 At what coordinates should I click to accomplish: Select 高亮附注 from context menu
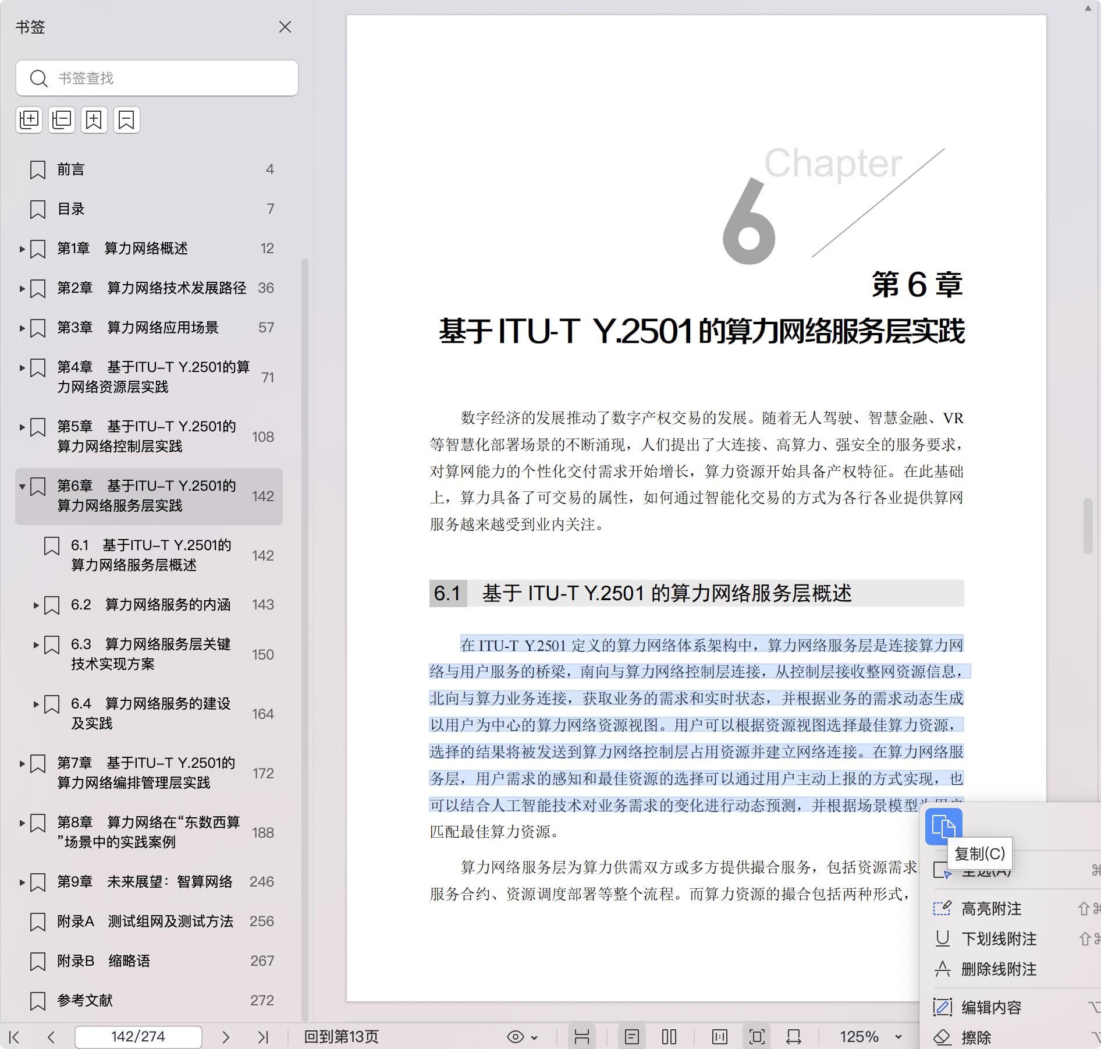click(x=991, y=909)
